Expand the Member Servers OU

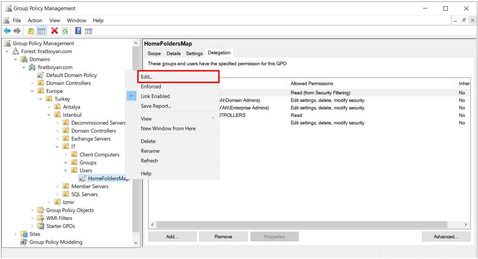point(57,186)
